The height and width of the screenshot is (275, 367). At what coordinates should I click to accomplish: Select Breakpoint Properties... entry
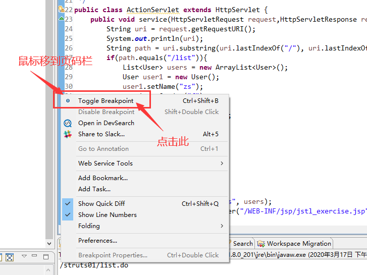(145, 255)
